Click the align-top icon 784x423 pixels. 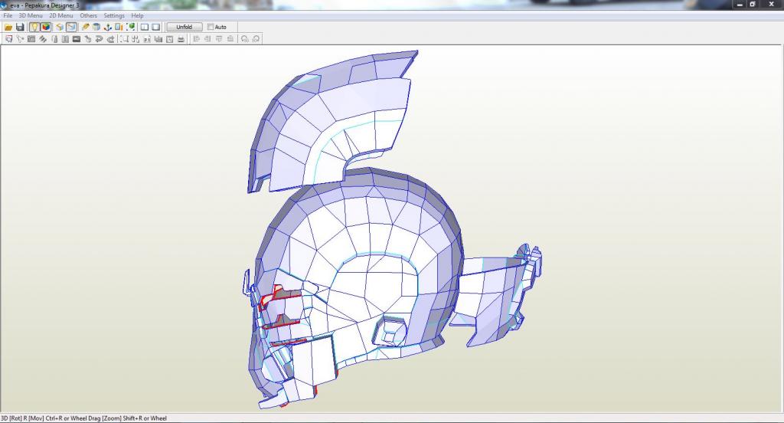[219, 38]
